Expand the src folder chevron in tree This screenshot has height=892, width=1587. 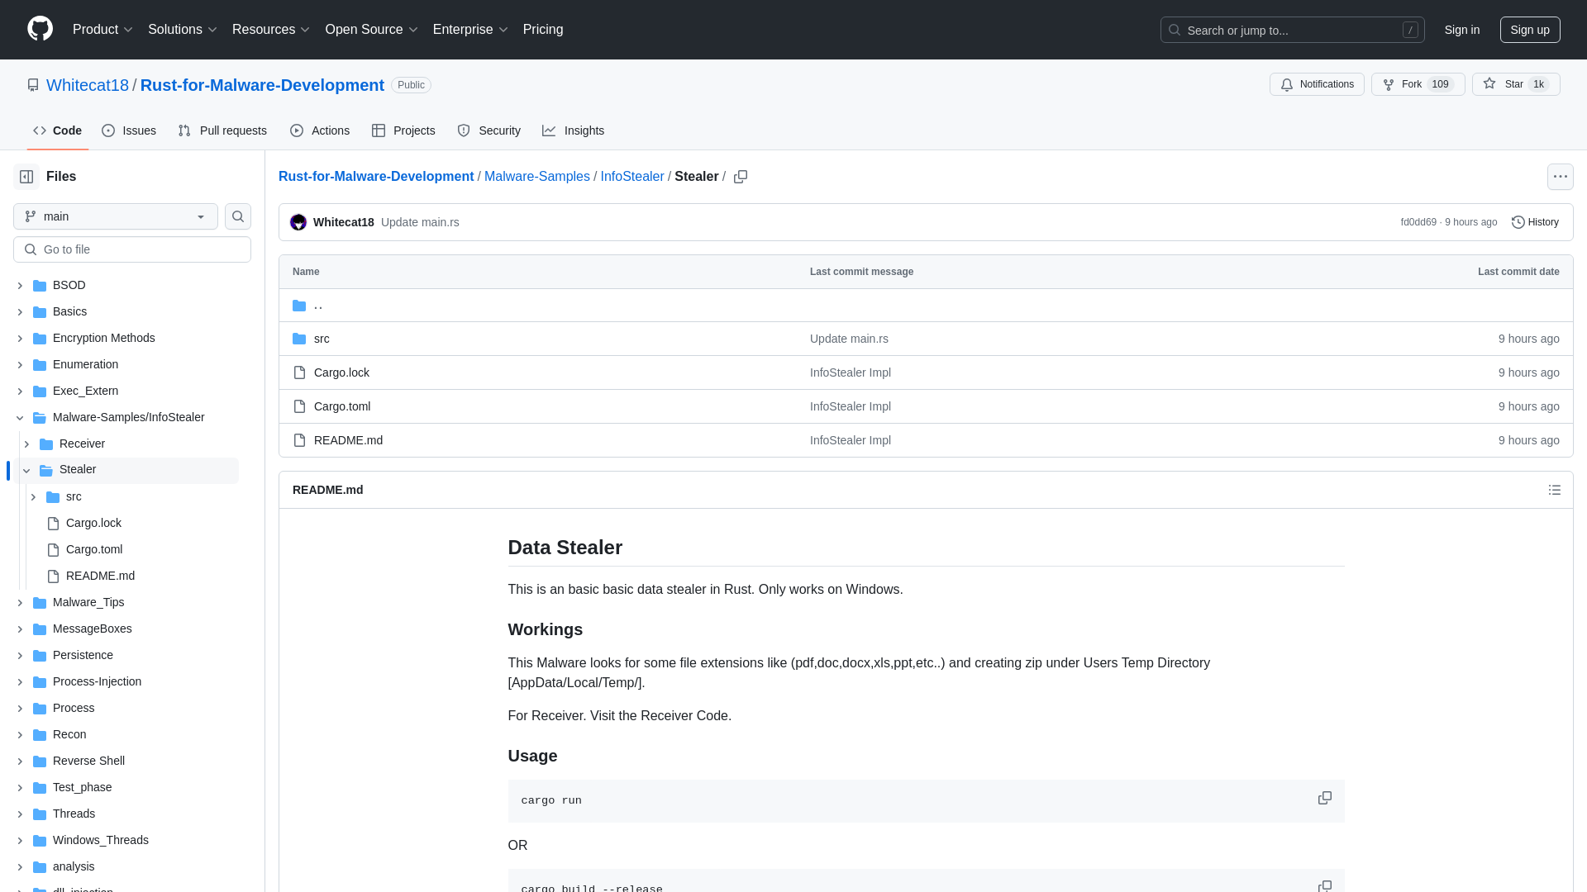[33, 497]
